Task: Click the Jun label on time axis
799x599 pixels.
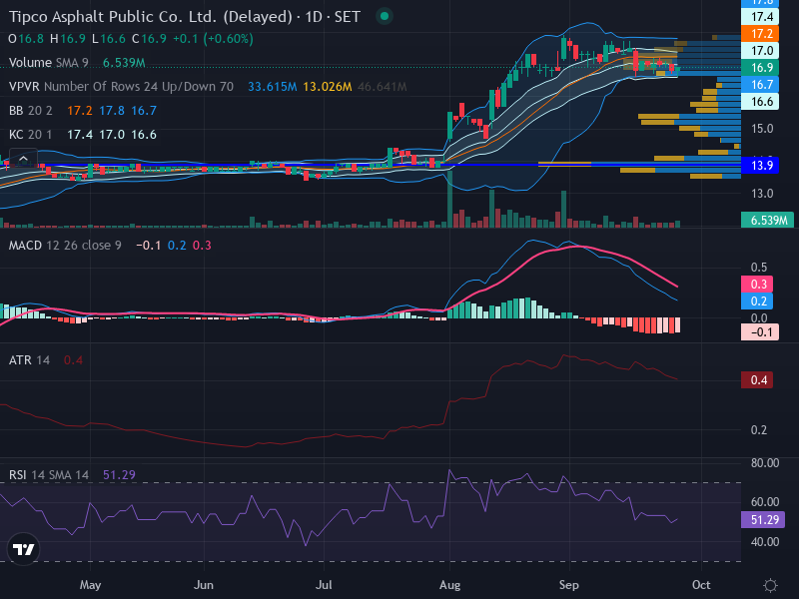Action: [x=204, y=585]
